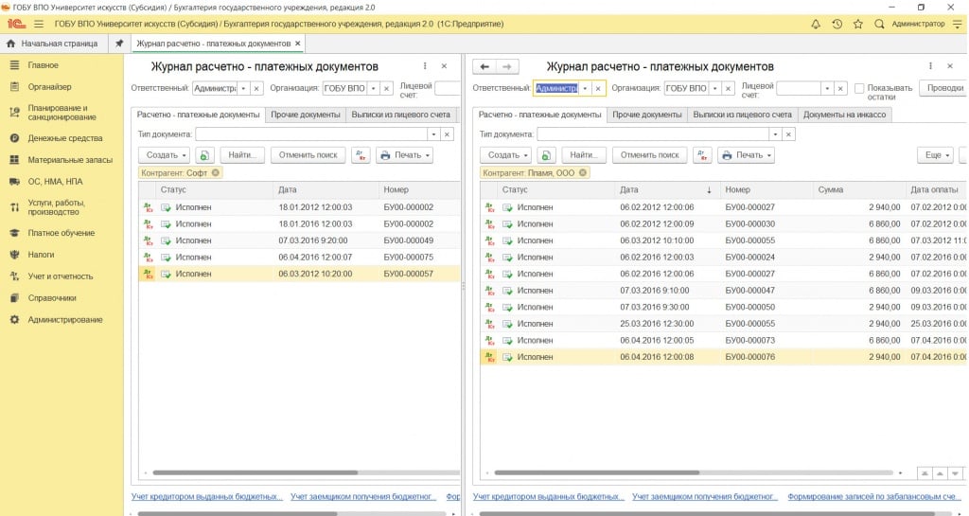Click the Дт/Кт postings icon in right panel
This screenshot has width=969, height=516.
pos(701,155)
